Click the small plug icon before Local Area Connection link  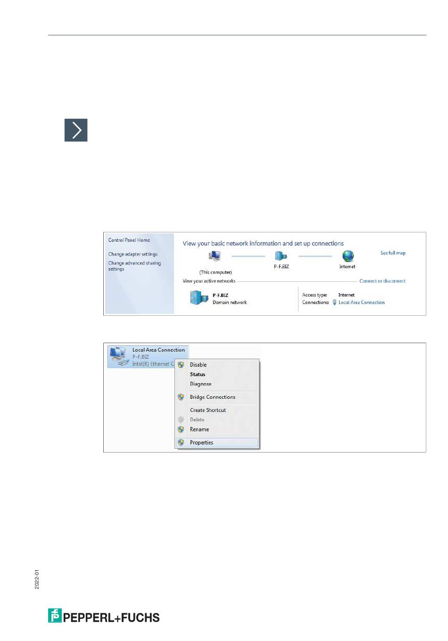click(334, 303)
